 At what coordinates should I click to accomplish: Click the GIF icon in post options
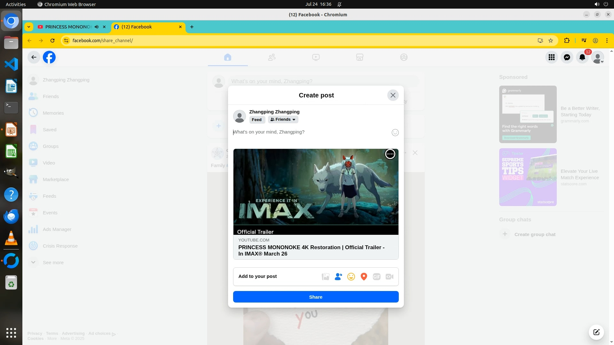pyautogui.click(x=377, y=277)
